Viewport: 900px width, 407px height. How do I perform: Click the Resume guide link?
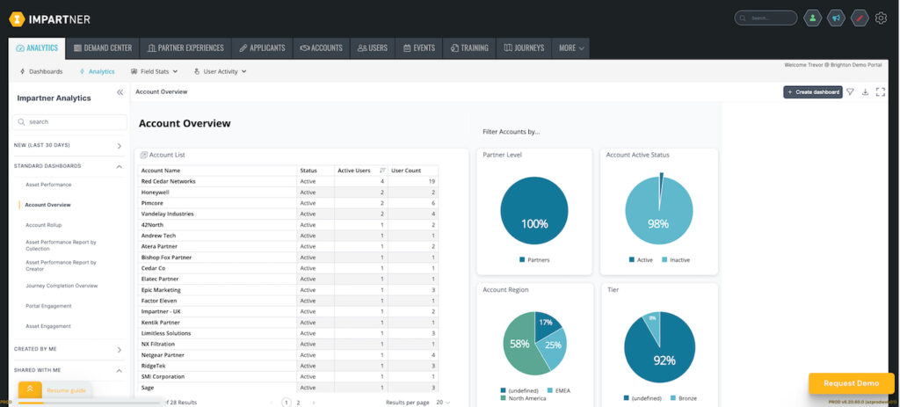pos(66,390)
